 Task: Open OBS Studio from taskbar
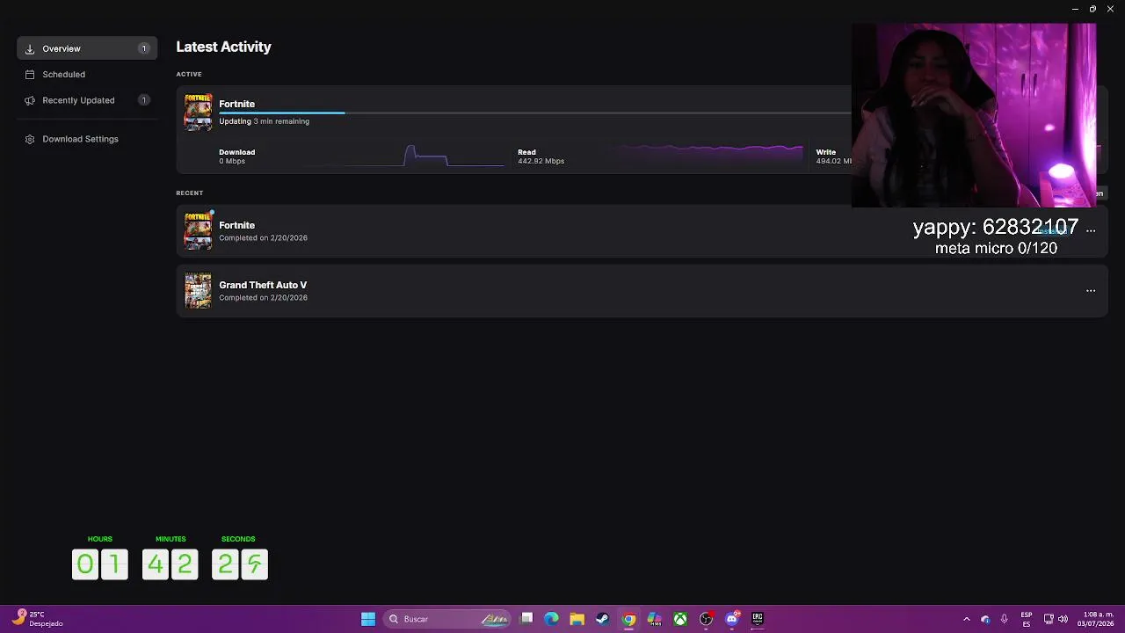pos(706,619)
